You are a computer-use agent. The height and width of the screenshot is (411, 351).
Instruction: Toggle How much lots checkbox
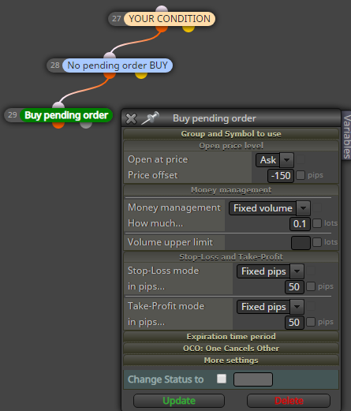coord(317,223)
